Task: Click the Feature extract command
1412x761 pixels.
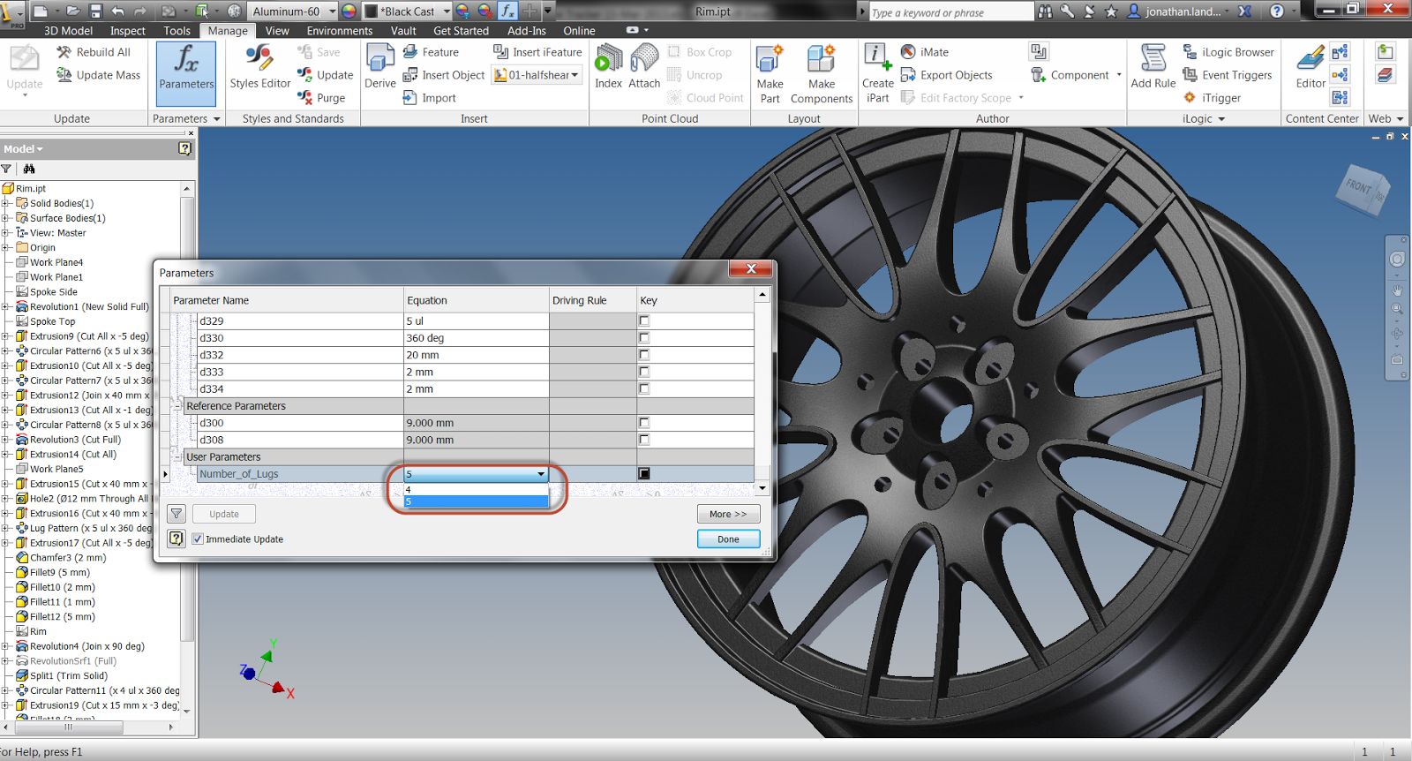Action: (x=431, y=52)
